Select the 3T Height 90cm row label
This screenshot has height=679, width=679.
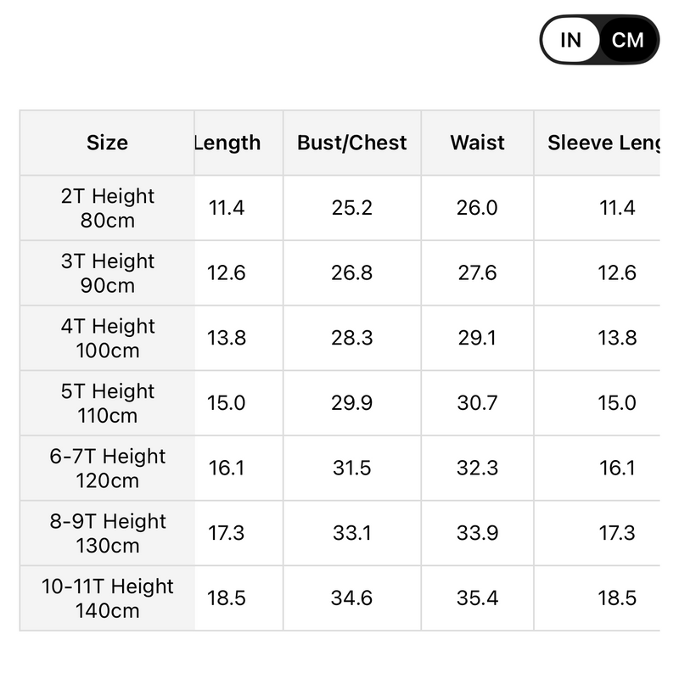coord(107,273)
